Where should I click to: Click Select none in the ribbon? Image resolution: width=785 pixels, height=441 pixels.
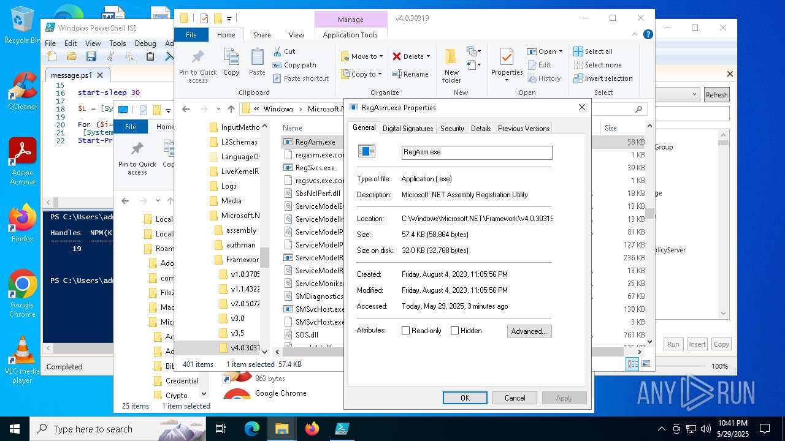point(597,65)
